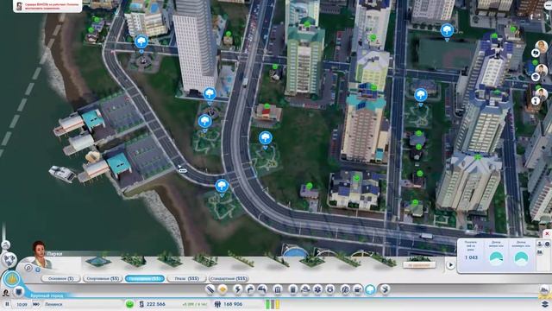This screenshot has width=552, height=311.
Task: Pause the game simulation
Action: [7, 304]
